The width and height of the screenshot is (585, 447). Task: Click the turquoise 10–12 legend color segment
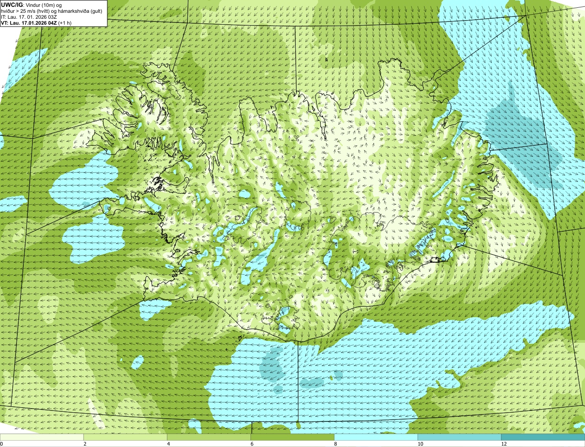point(460,437)
